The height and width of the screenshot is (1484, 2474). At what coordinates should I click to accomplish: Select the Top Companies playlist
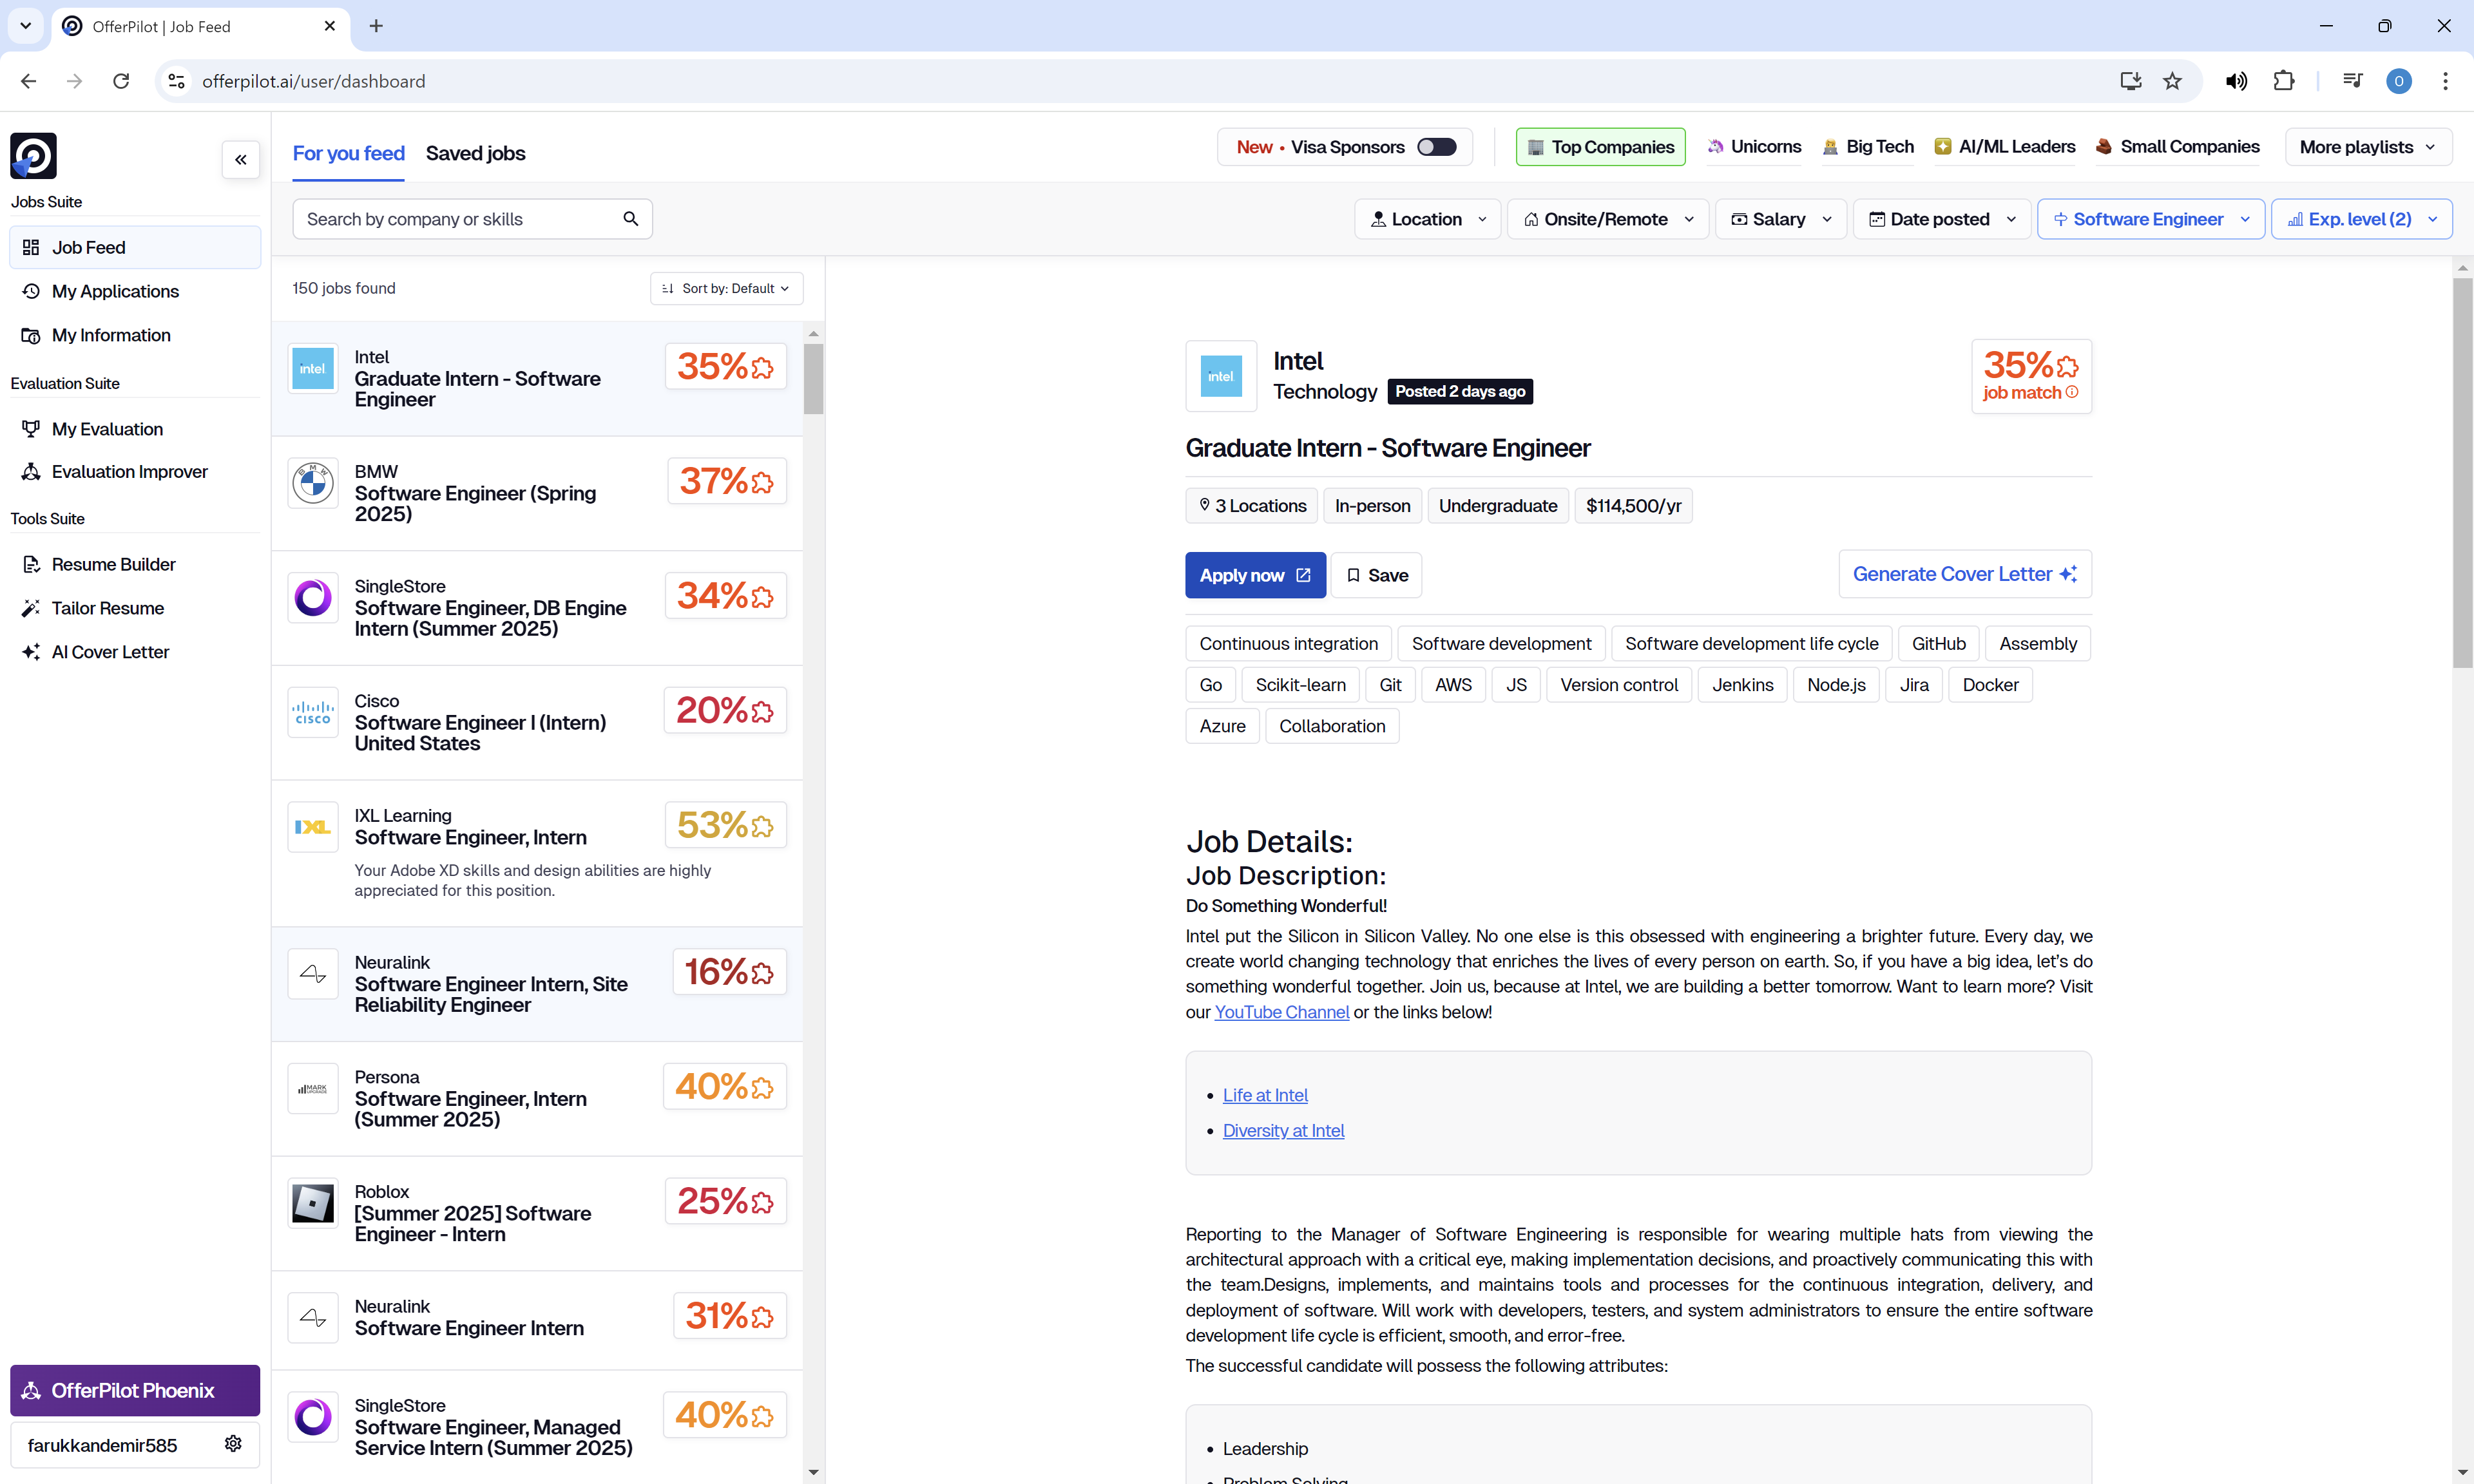tap(1600, 147)
